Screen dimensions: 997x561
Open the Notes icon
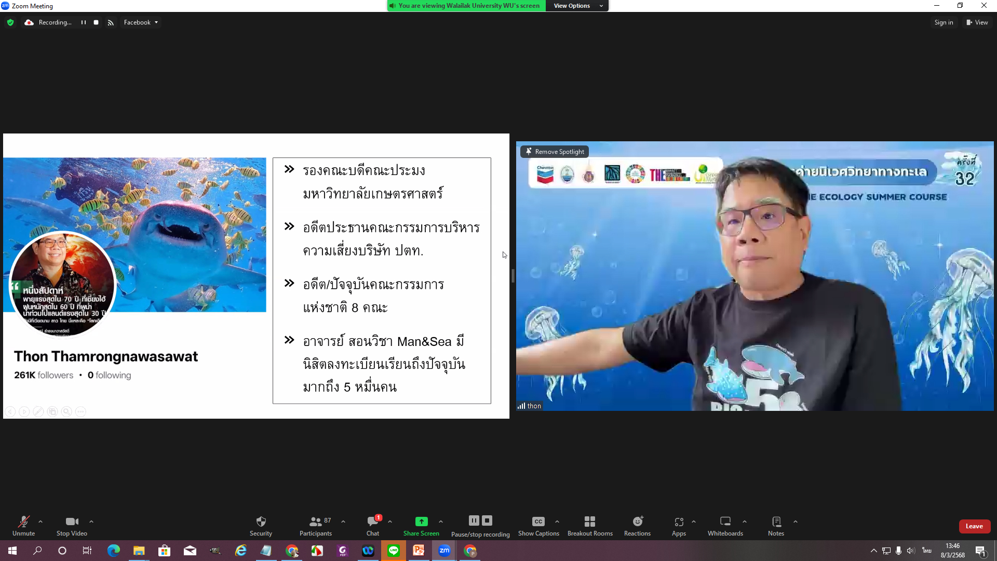[x=776, y=522]
